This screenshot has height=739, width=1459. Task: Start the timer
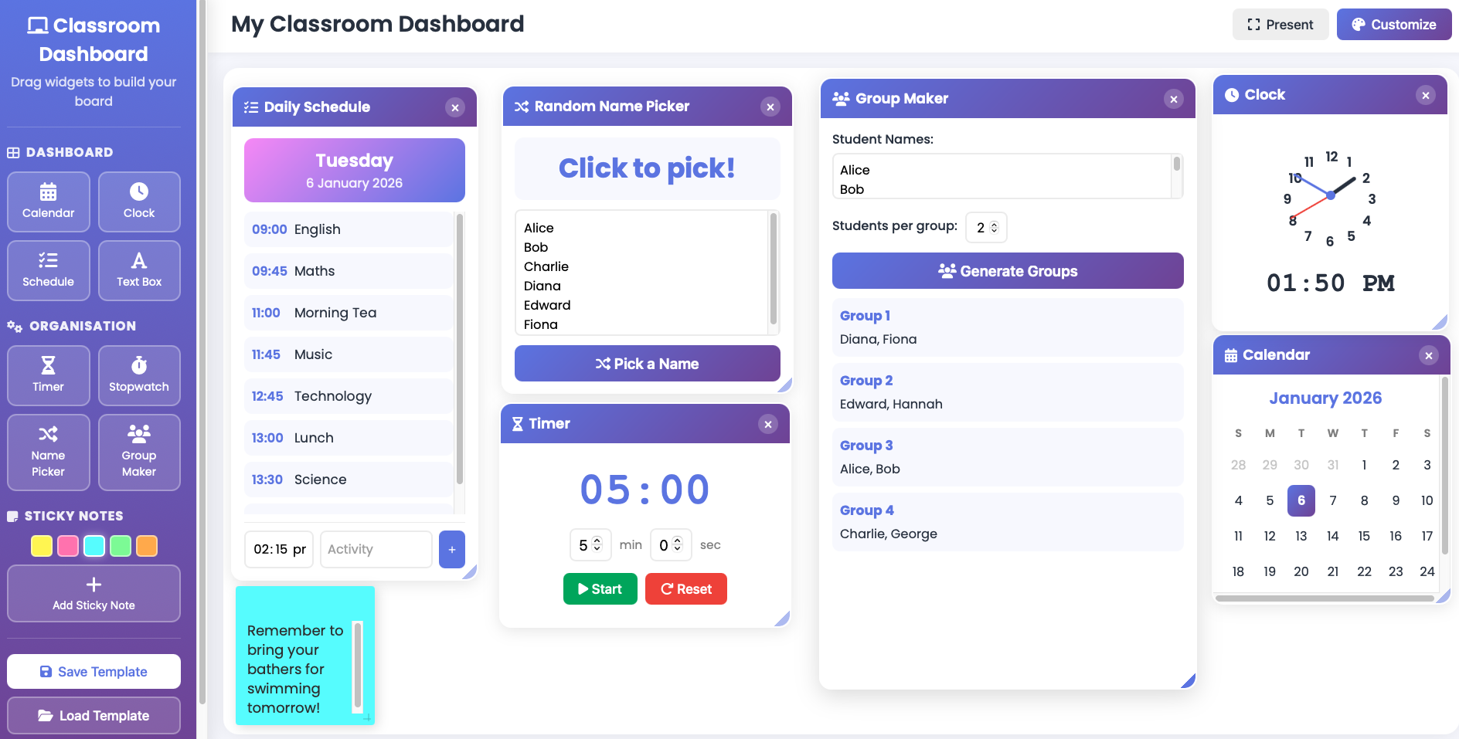(x=600, y=589)
